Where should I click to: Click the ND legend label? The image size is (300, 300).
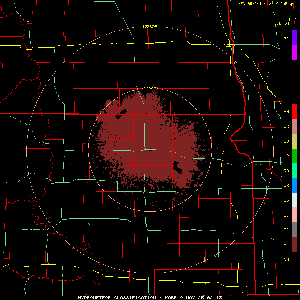tap(286, 260)
